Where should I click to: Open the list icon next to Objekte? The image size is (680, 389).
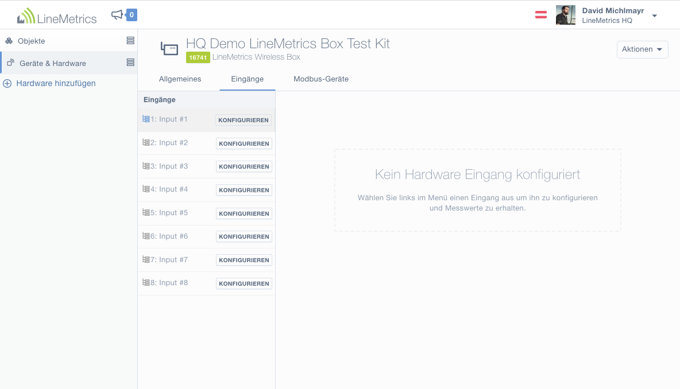130,40
